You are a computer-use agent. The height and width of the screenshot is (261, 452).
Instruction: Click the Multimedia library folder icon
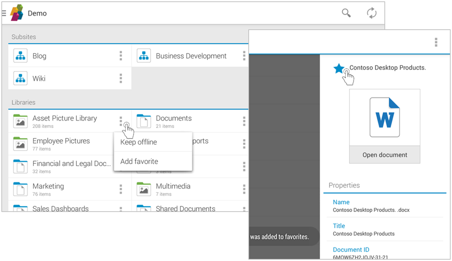point(144,189)
